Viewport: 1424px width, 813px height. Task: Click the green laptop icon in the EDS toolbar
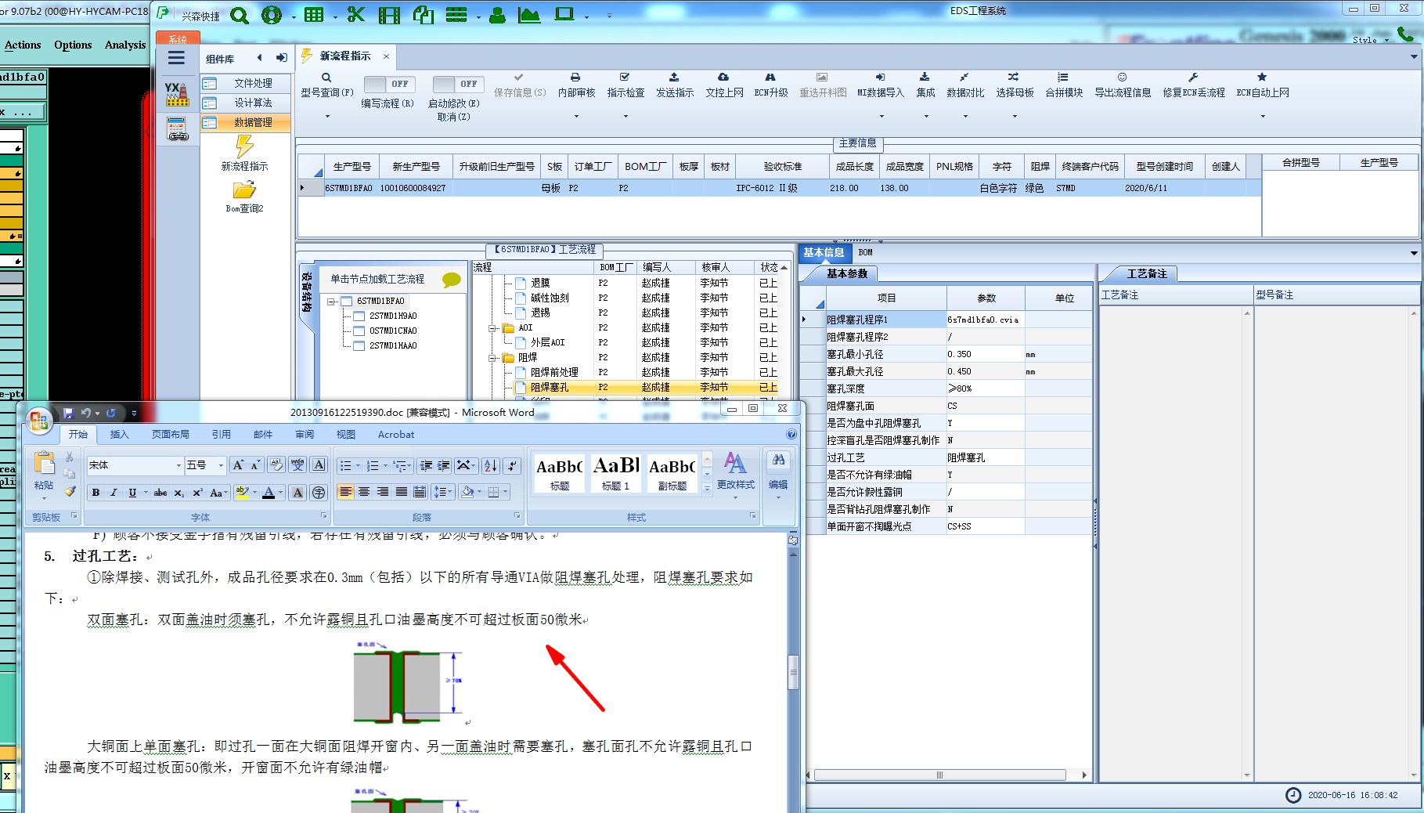pyautogui.click(x=564, y=15)
